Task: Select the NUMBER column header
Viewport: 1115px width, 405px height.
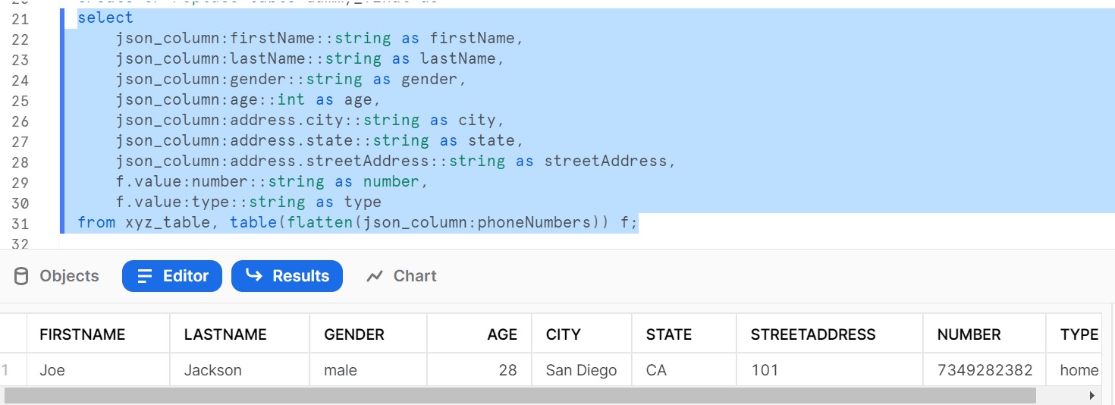Action: (969, 334)
